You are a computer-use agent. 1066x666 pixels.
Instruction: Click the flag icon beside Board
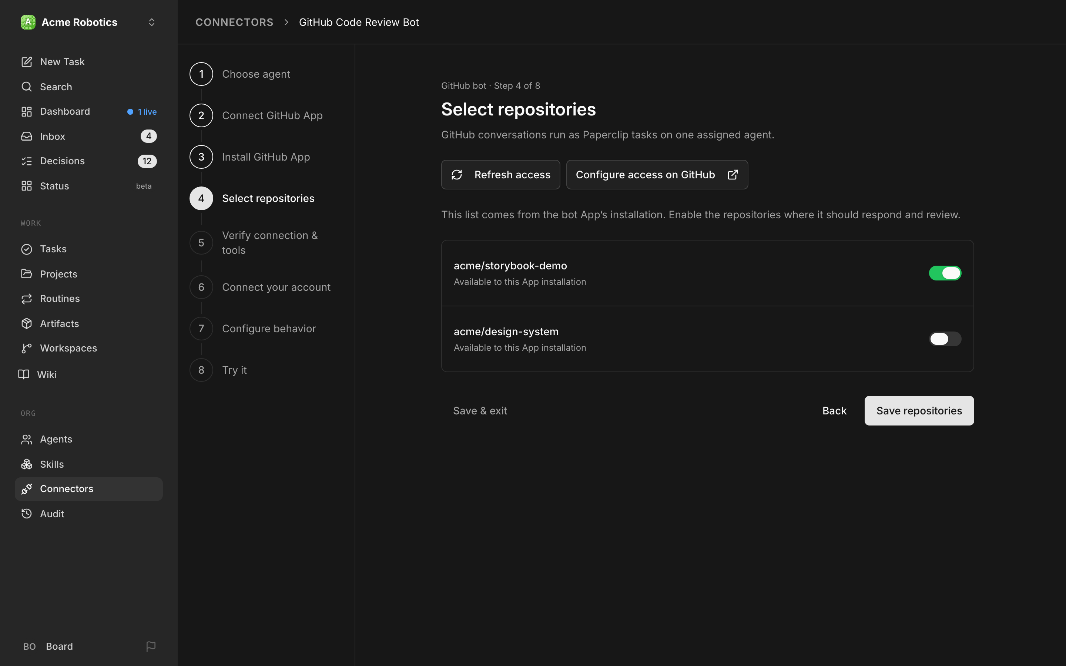coord(151,646)
